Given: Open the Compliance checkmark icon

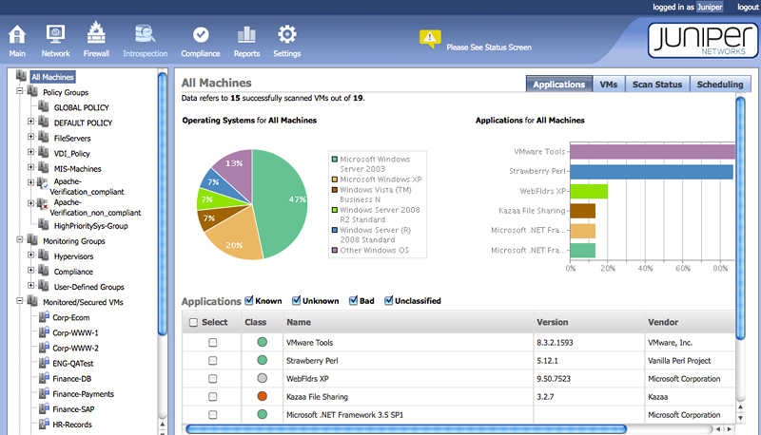Looking at the screenshot, I should point(201,35).
